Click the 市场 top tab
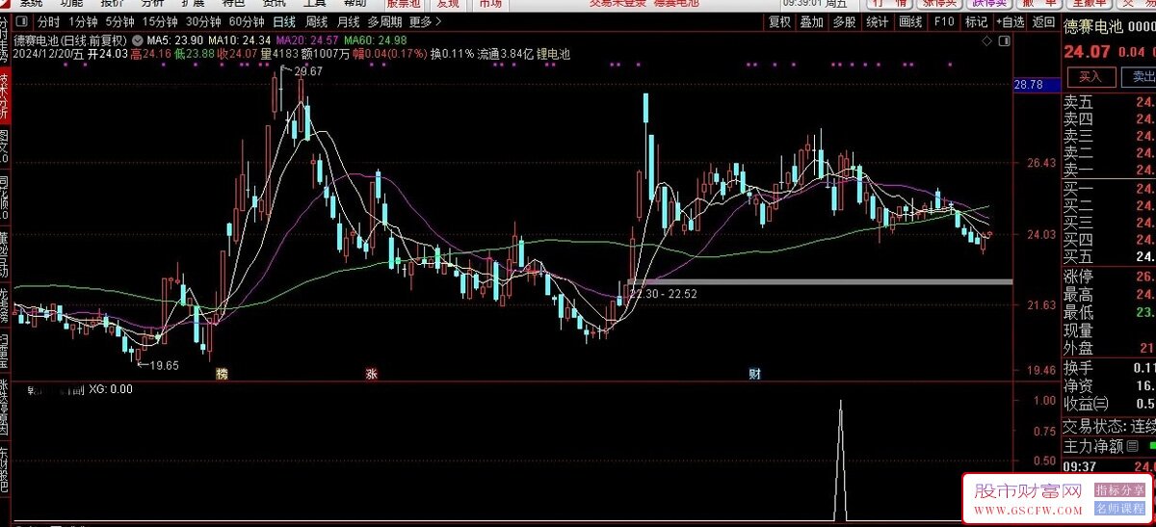 click(x=489, y=4)
